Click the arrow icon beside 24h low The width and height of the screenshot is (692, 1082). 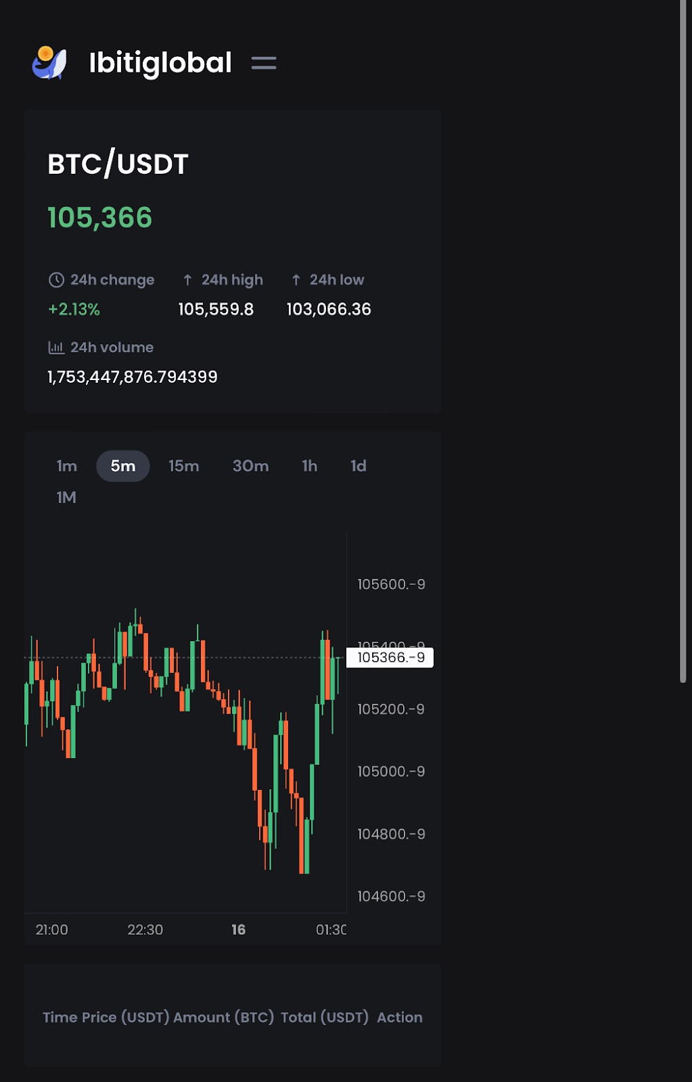(x=296, y=280)
